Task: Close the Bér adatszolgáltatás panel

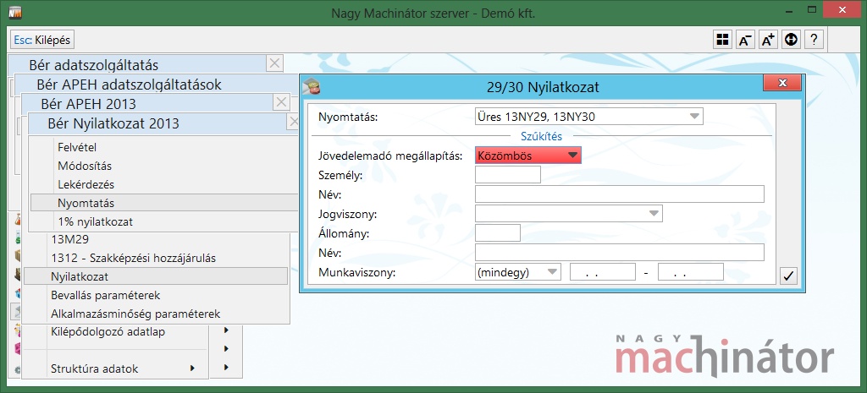Action: point(275,63)
